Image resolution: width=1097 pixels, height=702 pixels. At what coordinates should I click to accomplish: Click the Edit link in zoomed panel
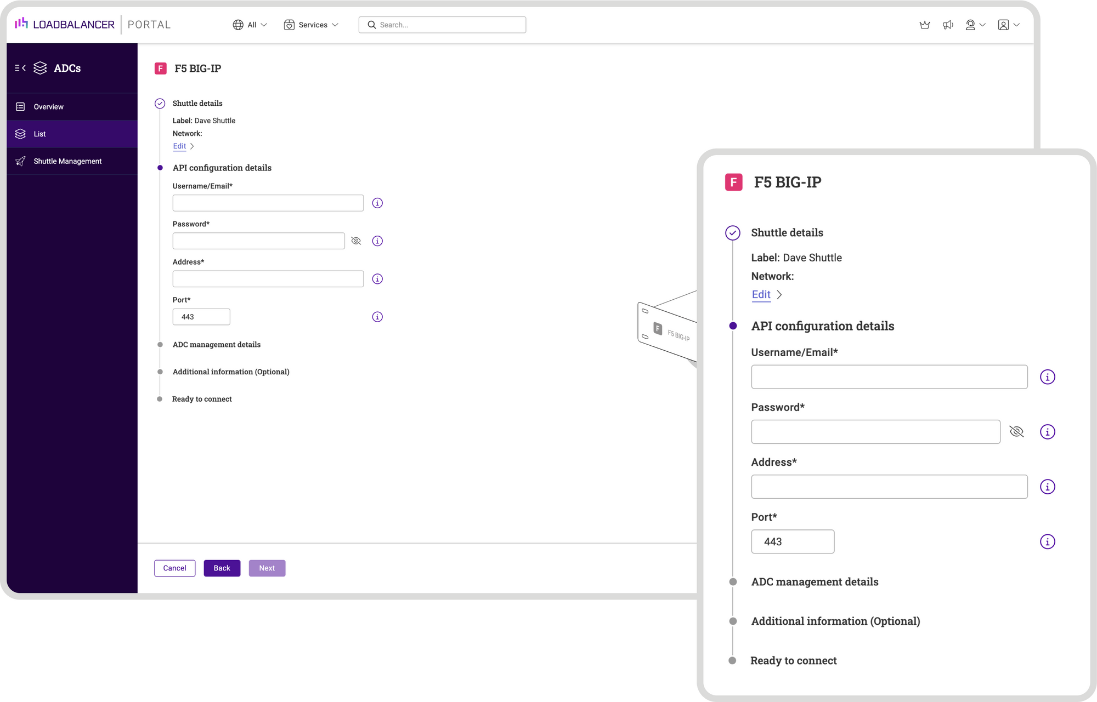[x=761, y=294]
